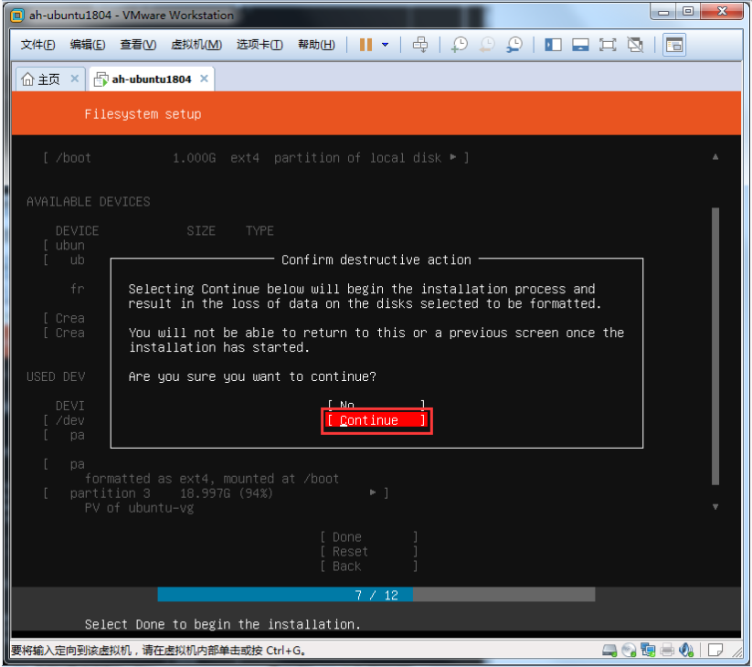Click the installer's vertical scrollbar down arrow
The width and height of the screenshot is (752, 667).
click(x=715, y=507)
